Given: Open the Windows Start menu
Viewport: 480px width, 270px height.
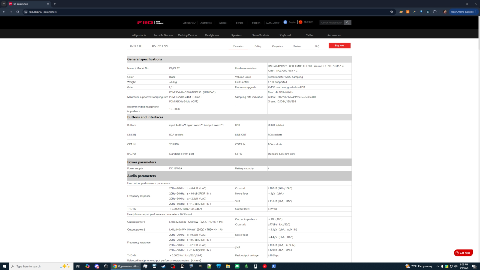Looking at the screenshot, I should [4, 266].
